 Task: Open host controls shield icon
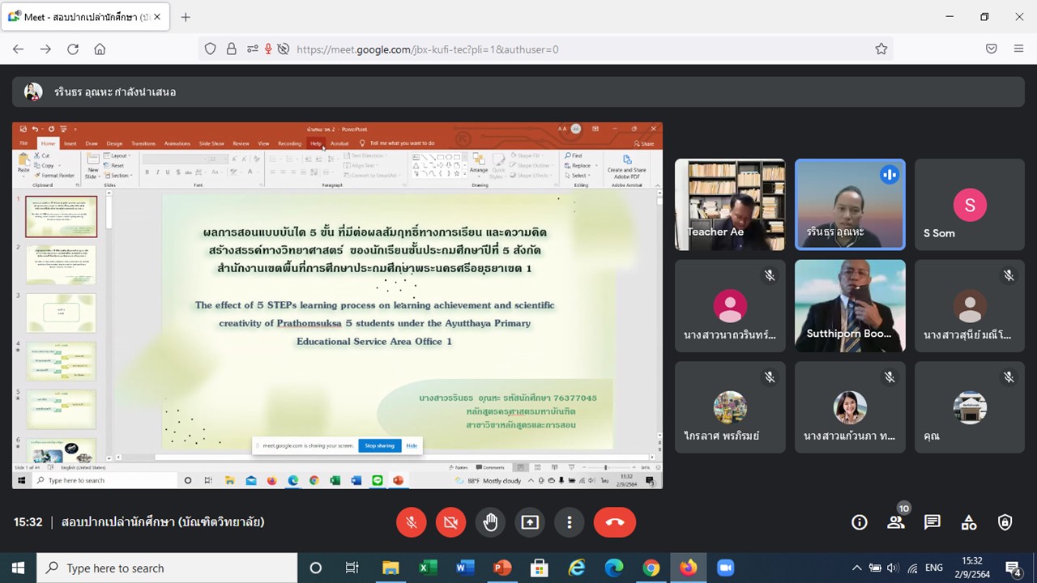(1005, 522)
